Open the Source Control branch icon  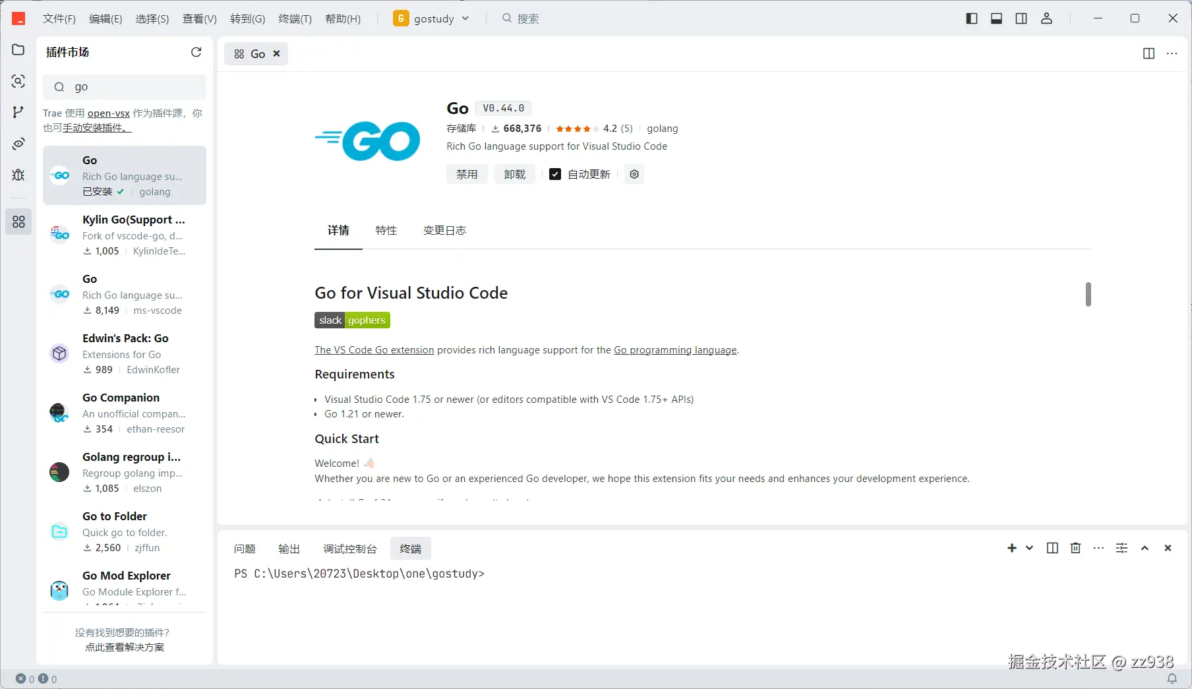[x=18, y=112]
